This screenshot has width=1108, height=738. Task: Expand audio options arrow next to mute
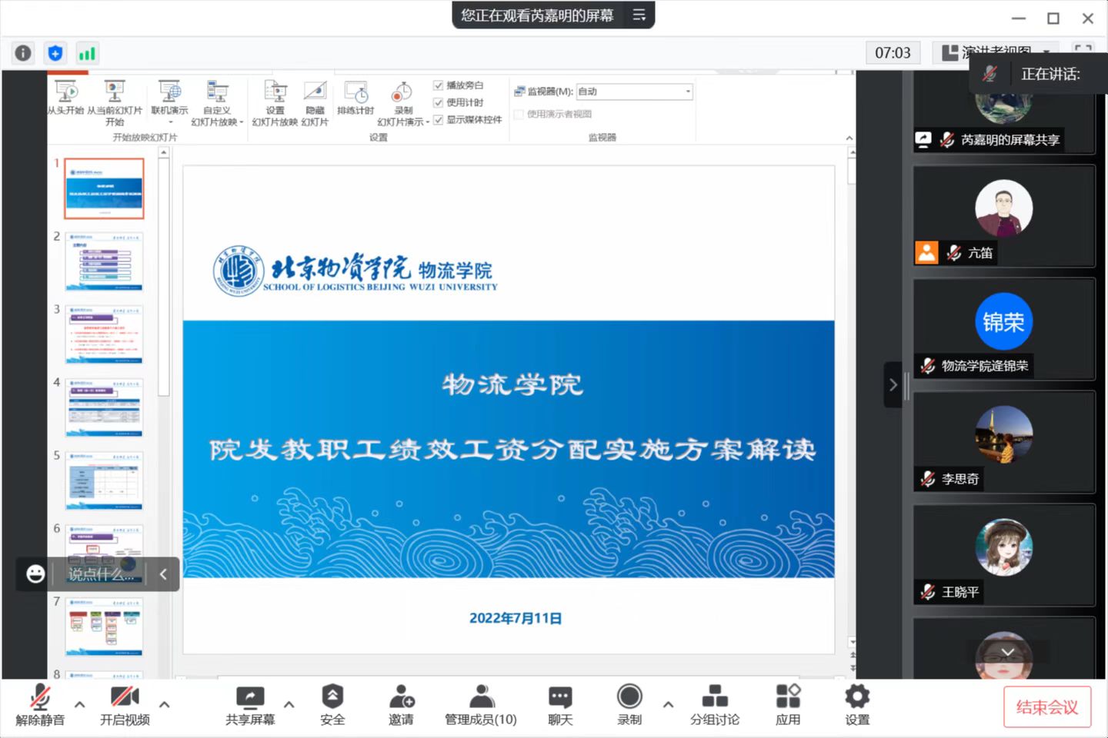pos(80,703)
